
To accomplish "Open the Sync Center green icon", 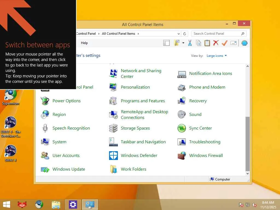I will pos(182,128).
